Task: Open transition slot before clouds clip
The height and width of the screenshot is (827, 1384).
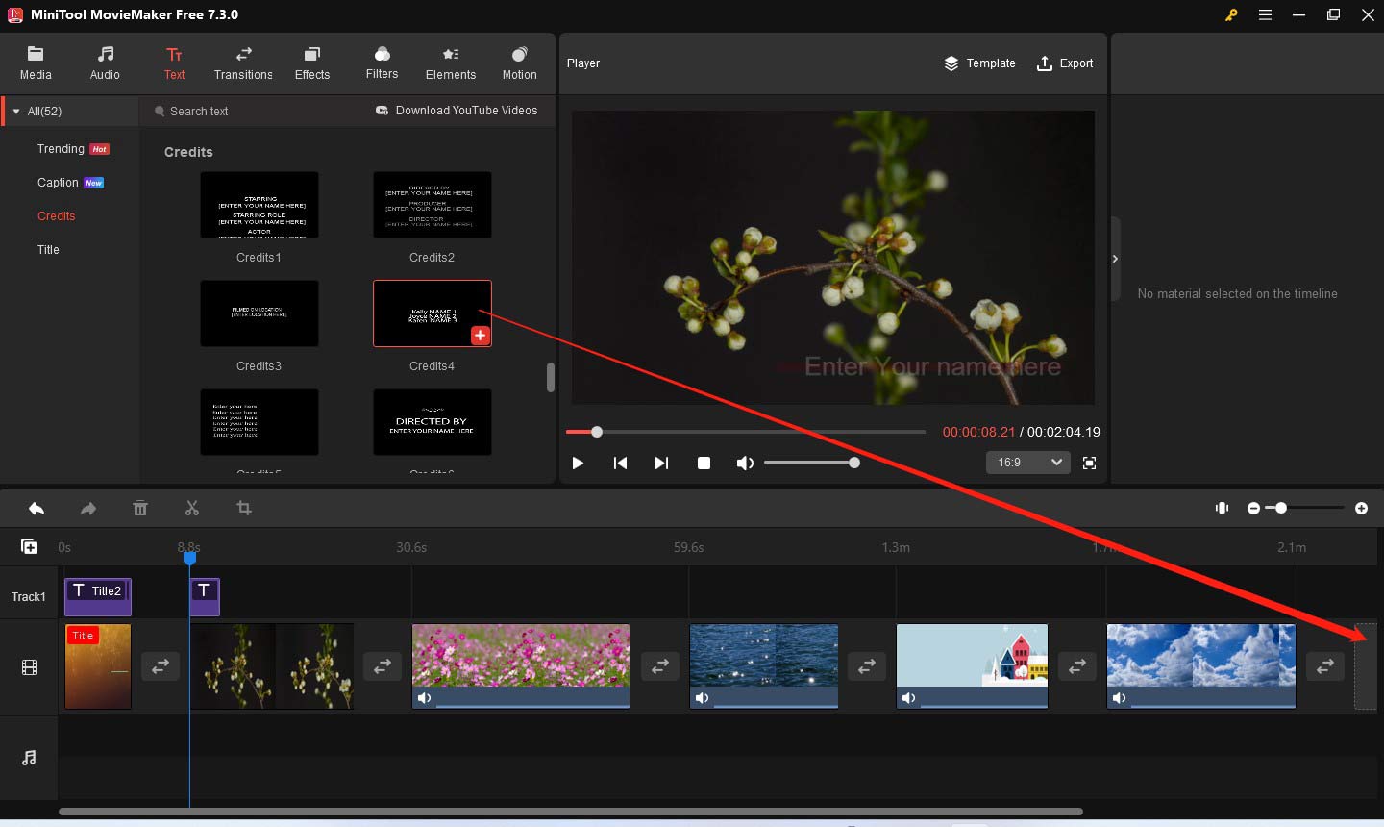Action: [x=1077, y=666]
